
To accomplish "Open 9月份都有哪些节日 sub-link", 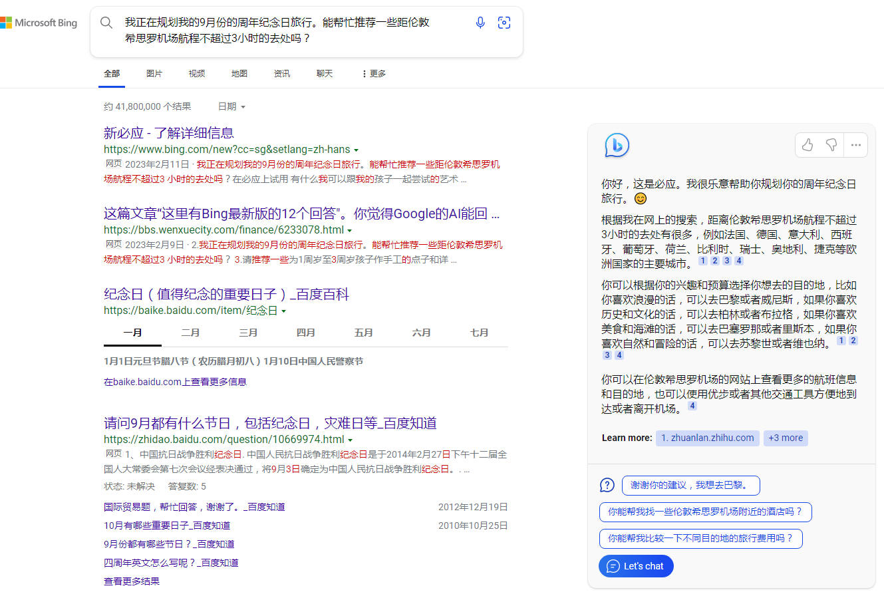I will pos(169,544).
